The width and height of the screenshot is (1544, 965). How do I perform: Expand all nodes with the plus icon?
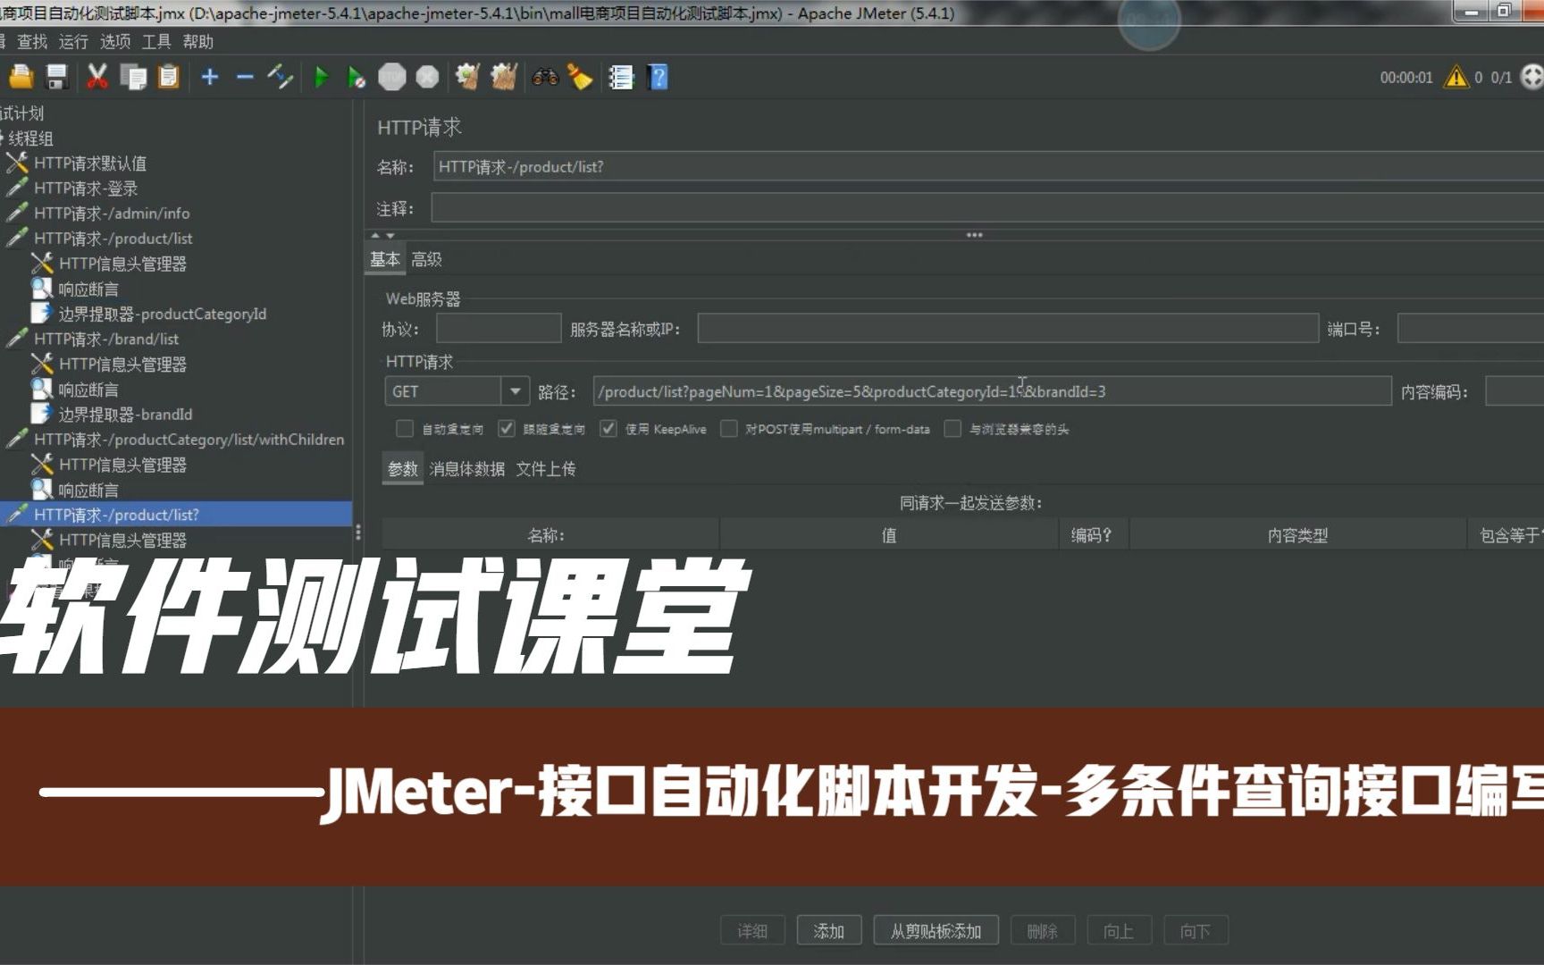(209, 78)
